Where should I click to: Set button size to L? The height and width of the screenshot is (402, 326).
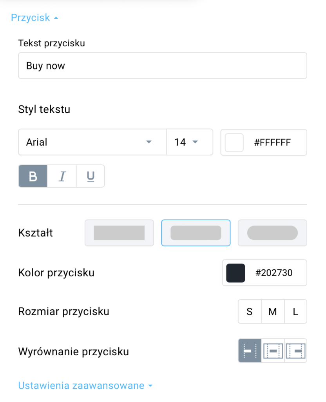pyautogui.click(x=295, y=311)
